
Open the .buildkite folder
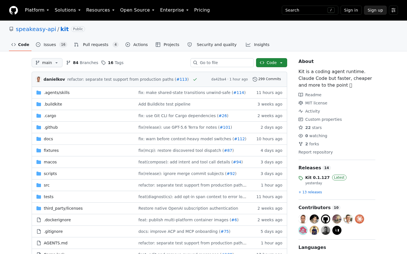53,104
